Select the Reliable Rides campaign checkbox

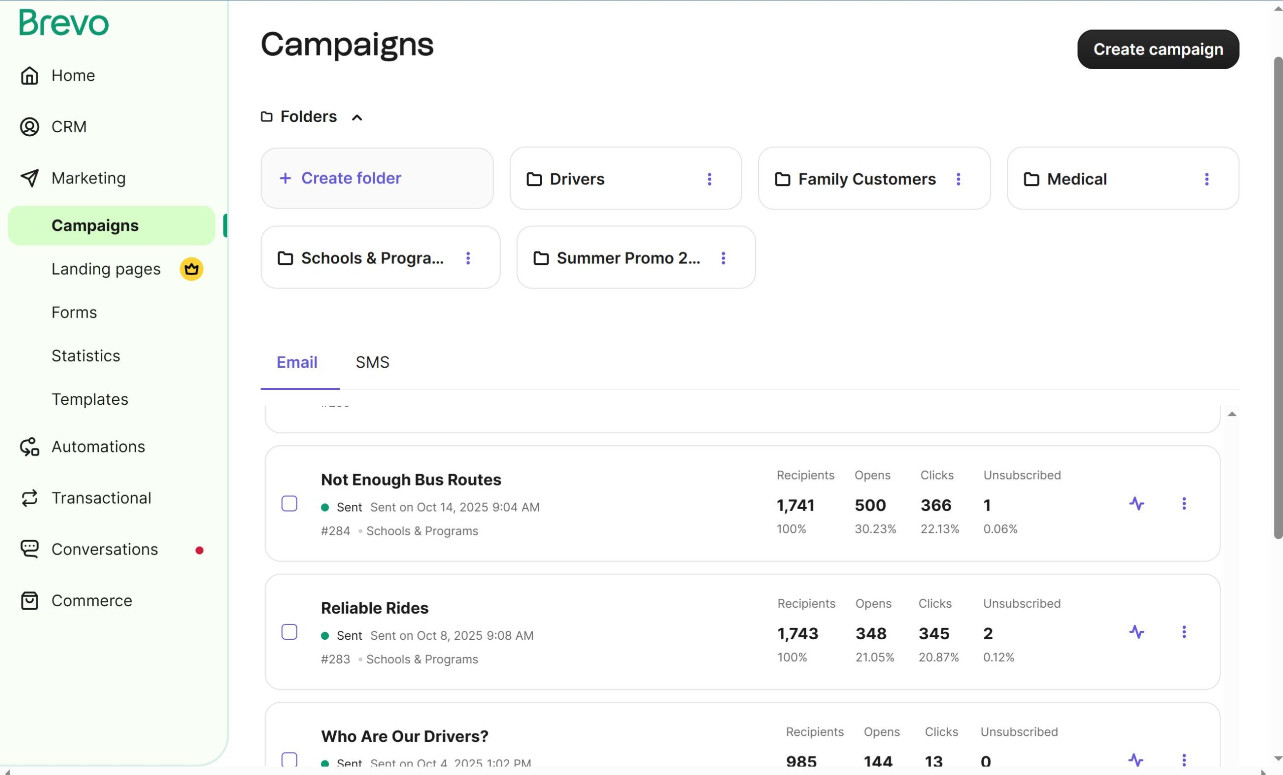click(290, 632)
